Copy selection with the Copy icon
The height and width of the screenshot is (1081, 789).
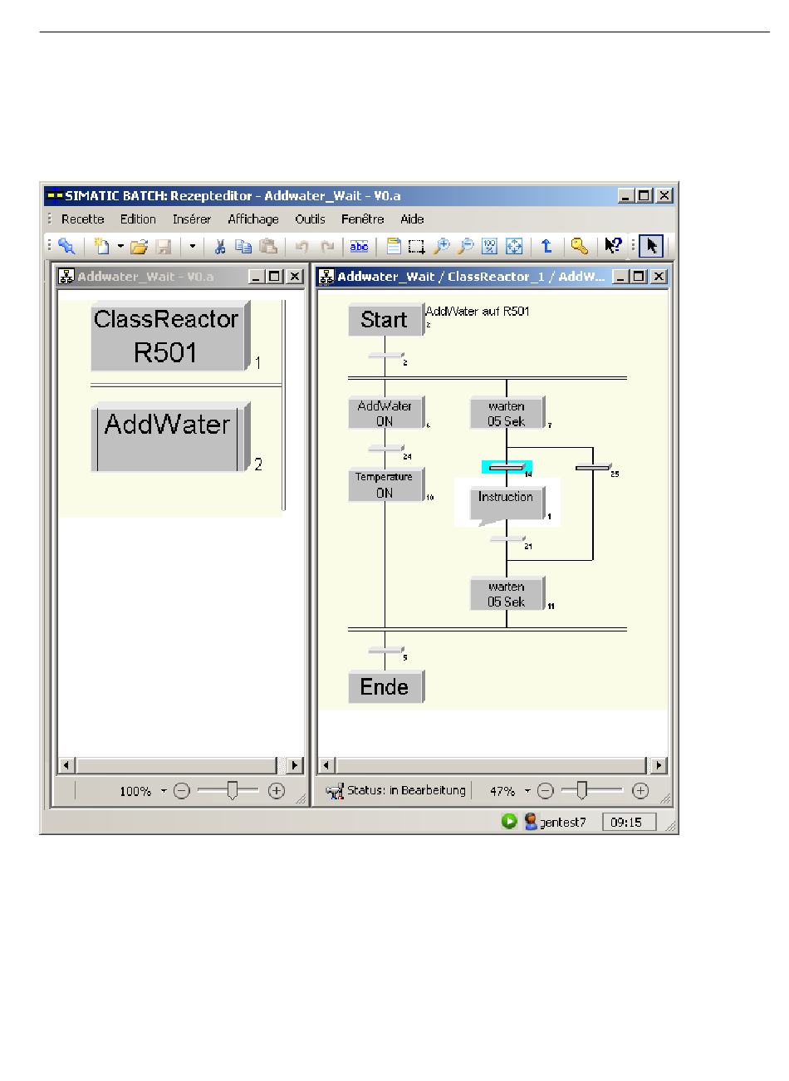click(243, 246)
